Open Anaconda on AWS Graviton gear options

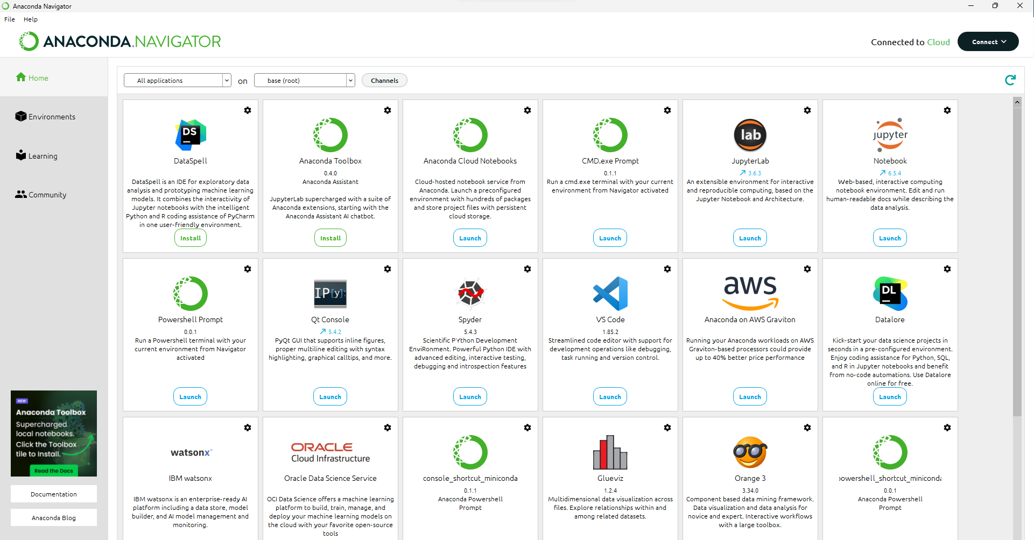point(807,269)
